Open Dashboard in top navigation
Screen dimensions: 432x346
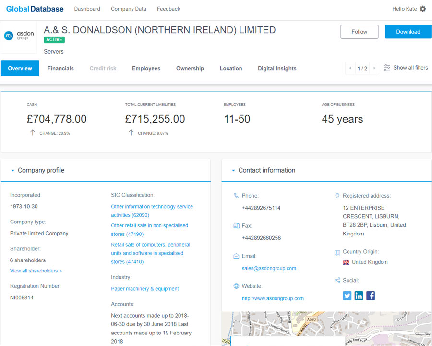(87, 9)
